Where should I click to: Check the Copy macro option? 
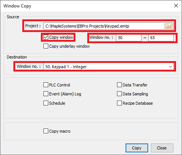[46, 131]
